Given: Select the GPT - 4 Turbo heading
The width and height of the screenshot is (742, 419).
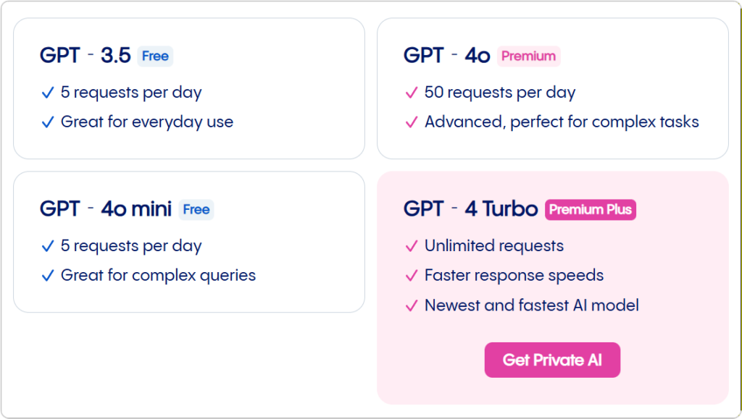Looking at the screenshot, I should (x=470, y=209).
